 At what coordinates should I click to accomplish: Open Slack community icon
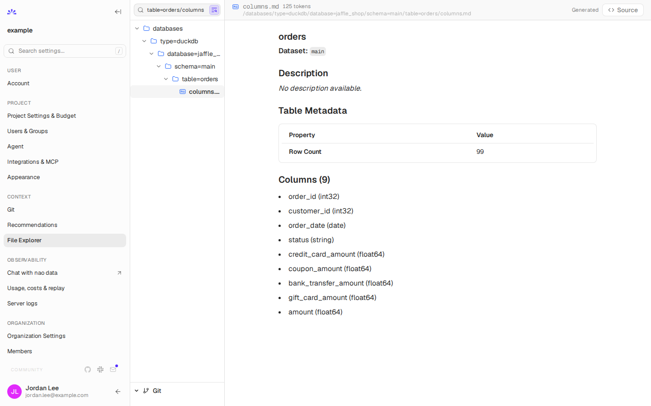pyautogui.click(x=100, y=369)
